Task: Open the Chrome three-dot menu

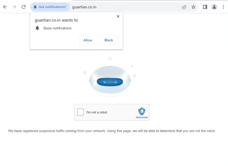Action: [224, 7]
